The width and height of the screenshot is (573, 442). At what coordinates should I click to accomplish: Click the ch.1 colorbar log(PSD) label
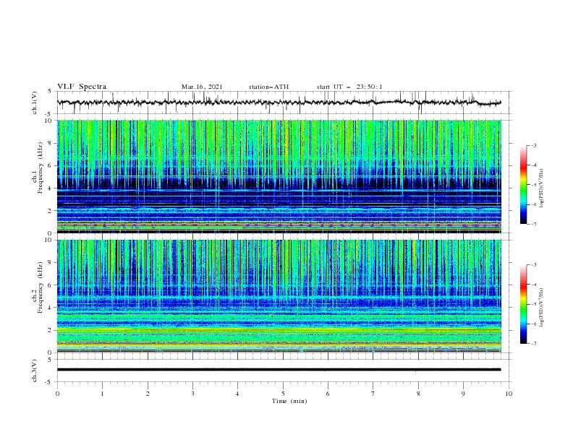542,188
